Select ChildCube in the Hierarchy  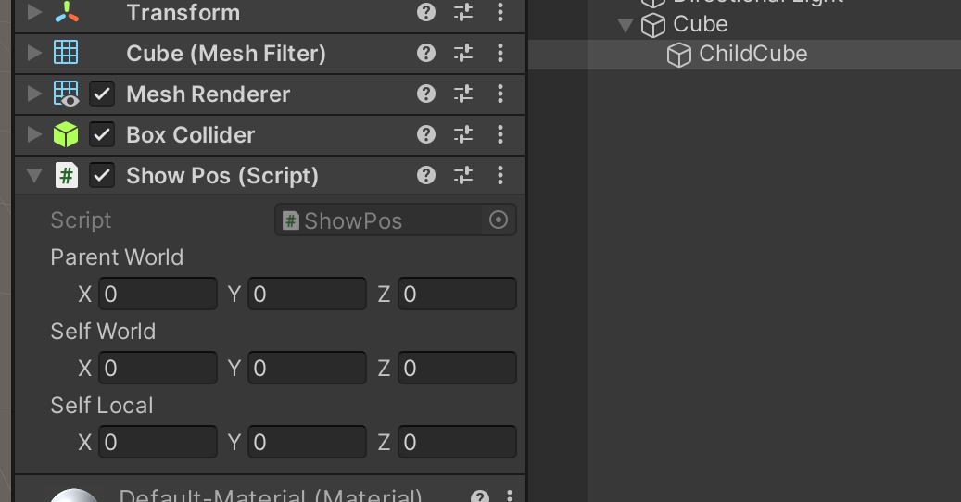coord(752,54)
